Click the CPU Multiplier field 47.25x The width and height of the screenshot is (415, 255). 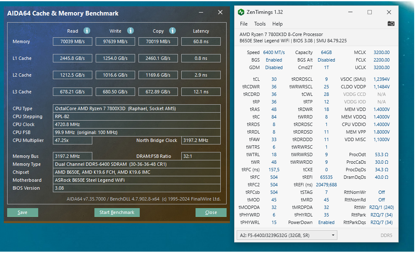(x=73, y=140)
